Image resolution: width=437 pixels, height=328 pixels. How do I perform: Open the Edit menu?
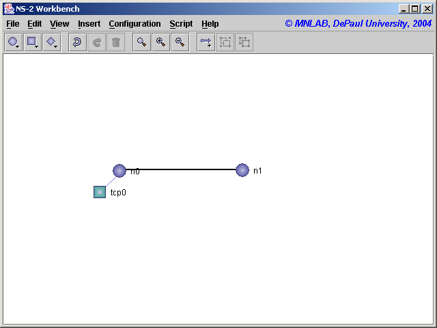[35, 24]
